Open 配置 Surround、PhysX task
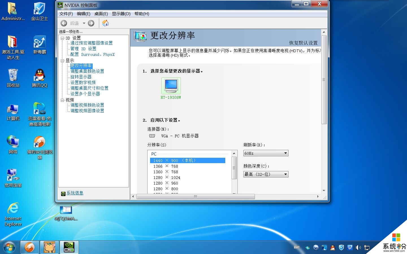 pos(92,54)
